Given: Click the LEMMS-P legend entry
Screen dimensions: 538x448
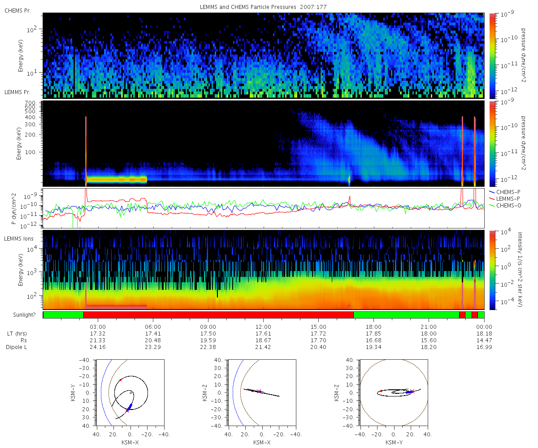Looking at the screenshot, I should (506, 198).
